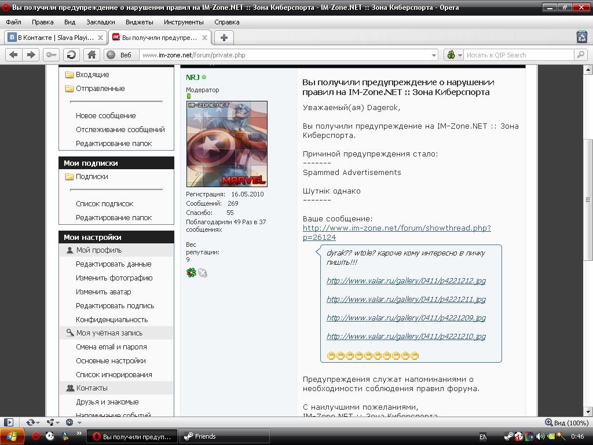Expand the quick launch overflow chevron

click(79, 433)
